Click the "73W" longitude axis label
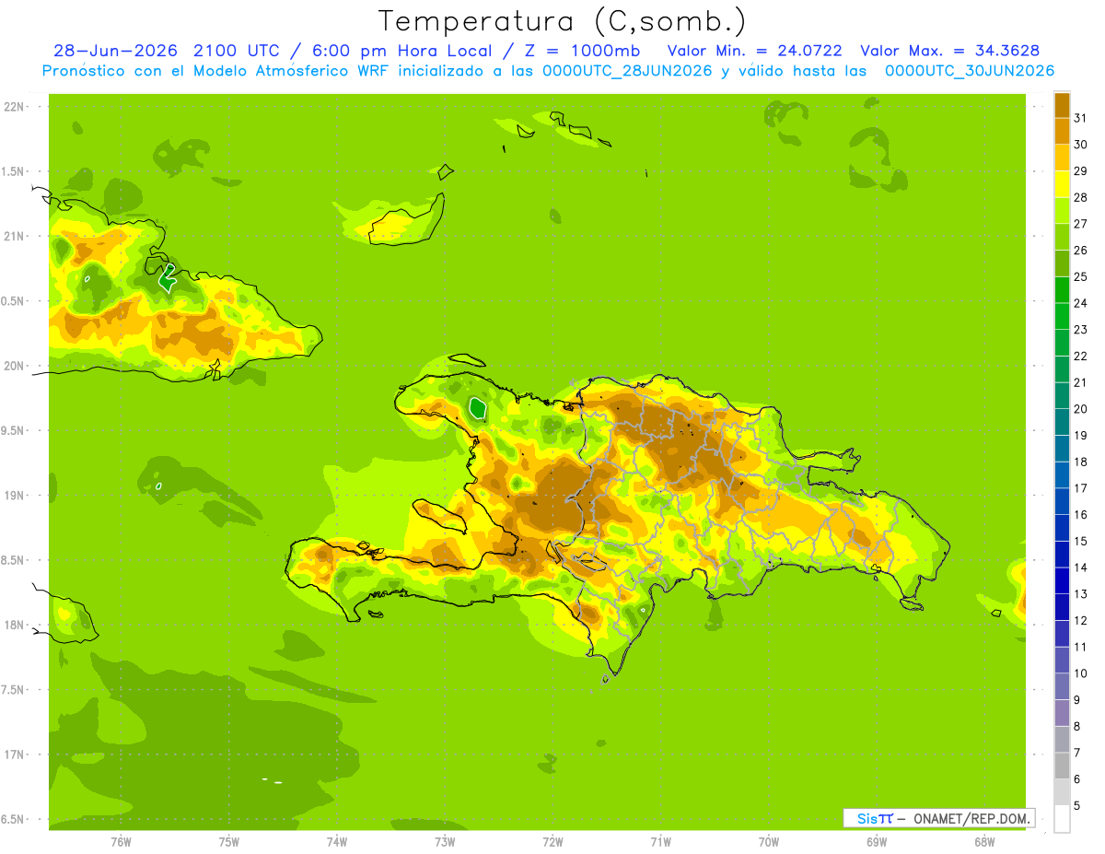The height and width of the screenshot is (854, 1105). (445, 842)
